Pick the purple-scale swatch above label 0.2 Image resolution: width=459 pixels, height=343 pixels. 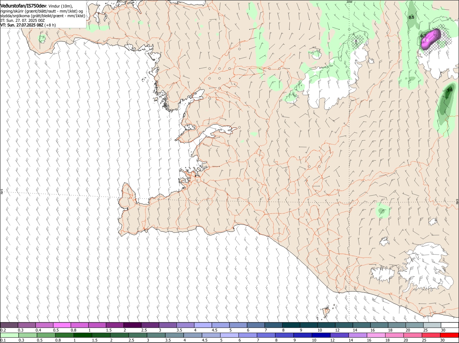(x=9, y=325)
